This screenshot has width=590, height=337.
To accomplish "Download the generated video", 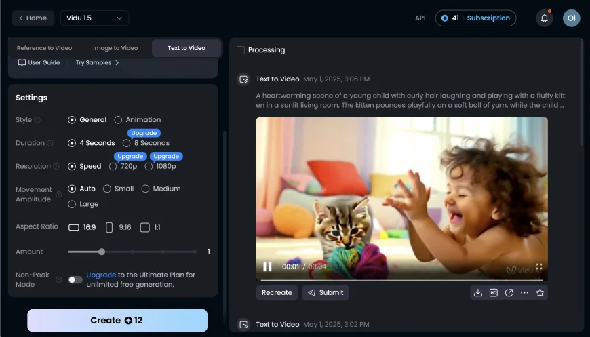I will (478, 292).
